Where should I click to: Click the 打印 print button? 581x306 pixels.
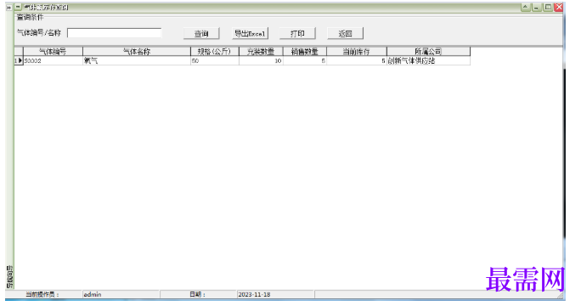(x=297, y=33)
